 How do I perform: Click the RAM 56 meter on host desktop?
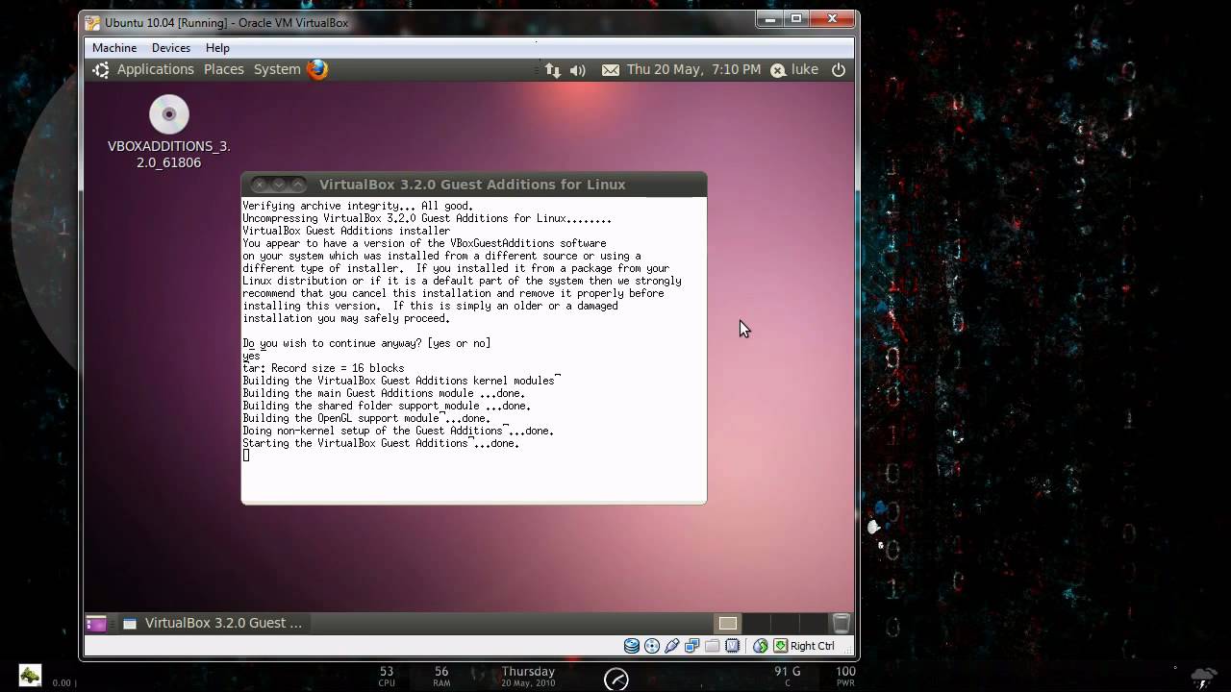[x=441, y=677]
